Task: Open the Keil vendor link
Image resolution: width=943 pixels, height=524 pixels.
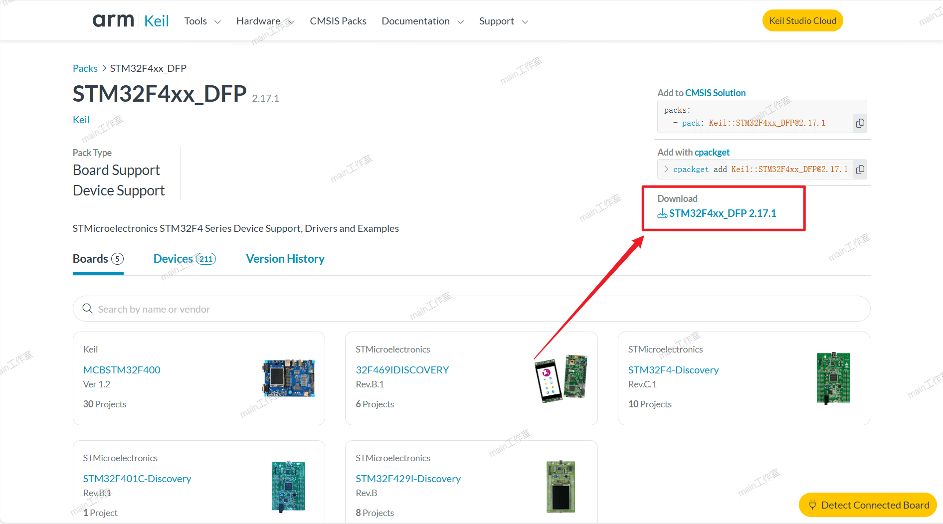Action: point(81,120)
